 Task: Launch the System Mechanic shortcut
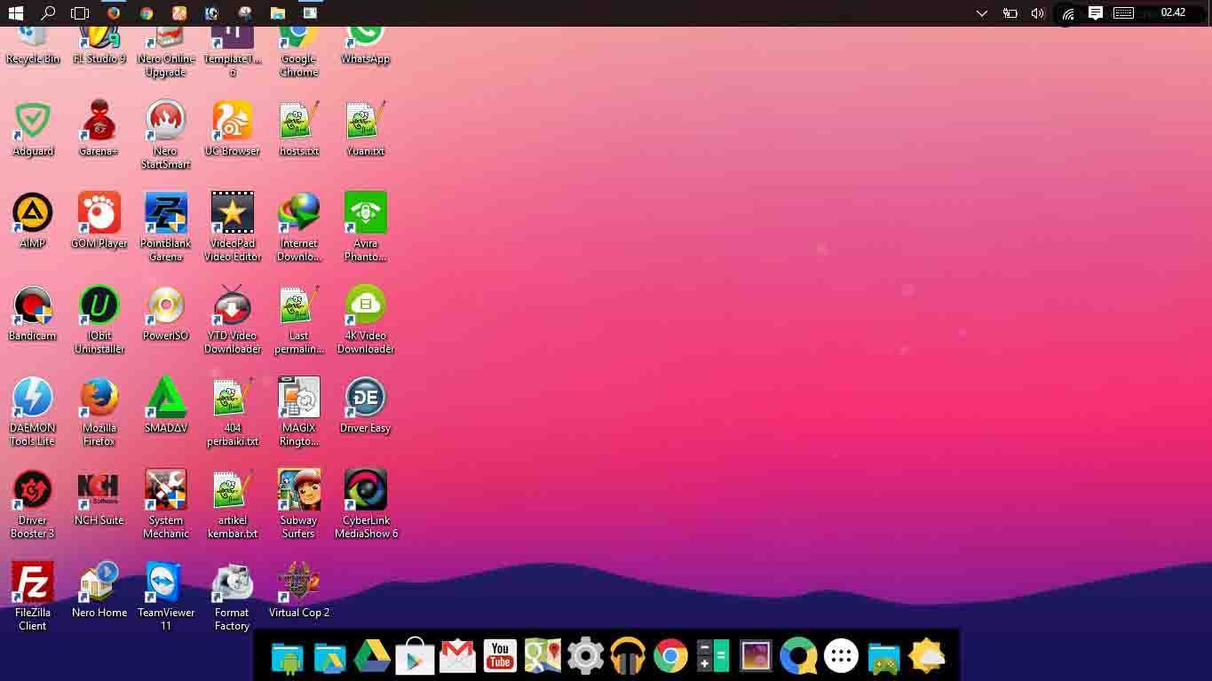pos(165,504)
